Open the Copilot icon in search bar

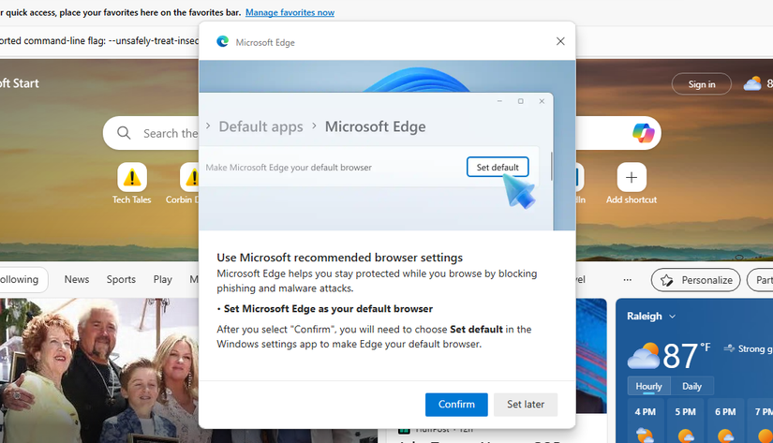643,133
